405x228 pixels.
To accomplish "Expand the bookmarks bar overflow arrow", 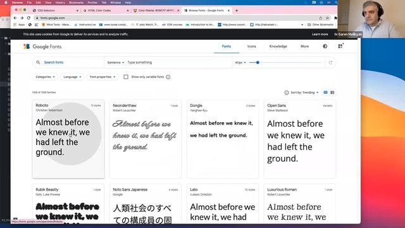I will (302, 25).
